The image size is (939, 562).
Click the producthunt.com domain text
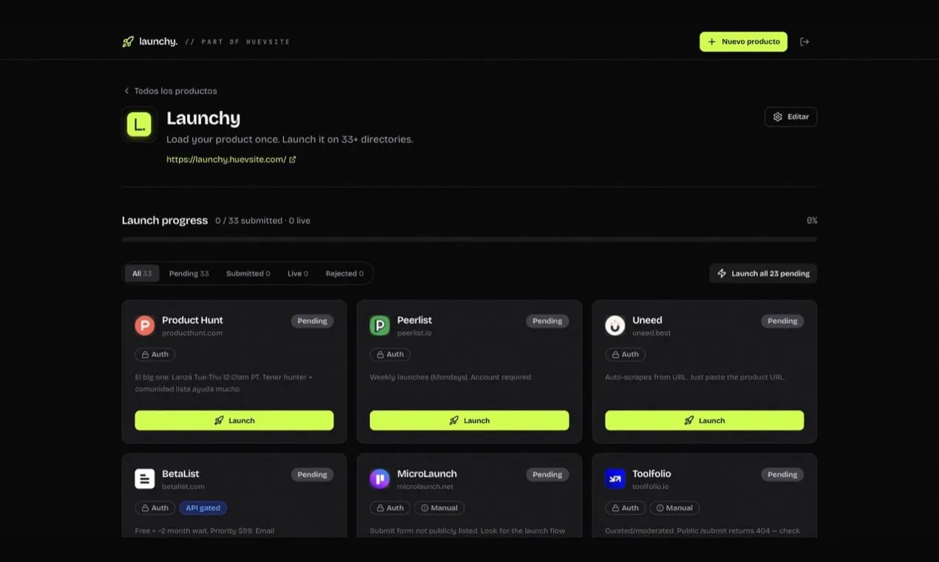(192, 334)
